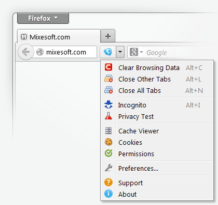Select the Permissions menu item

click(157, 154)
